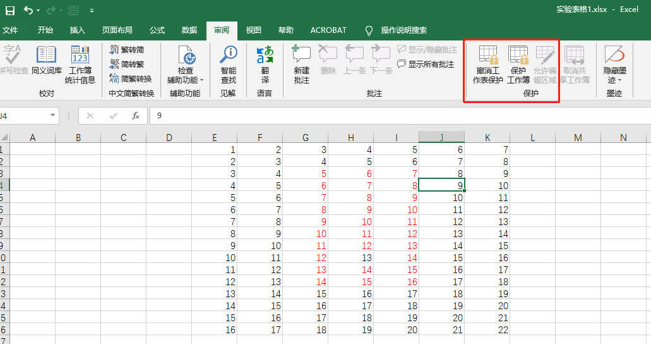Click the Select All corner triangle
The image size is (651, 344).
click(x=4, y=138)
